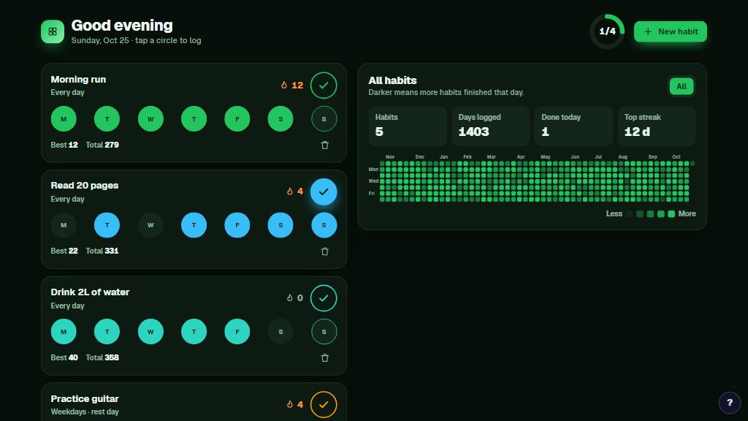This screenshot has width=748, height=421.
Task: Click 'Weekdays · rest day' under Practice guitar
Action: coord(85,411)
